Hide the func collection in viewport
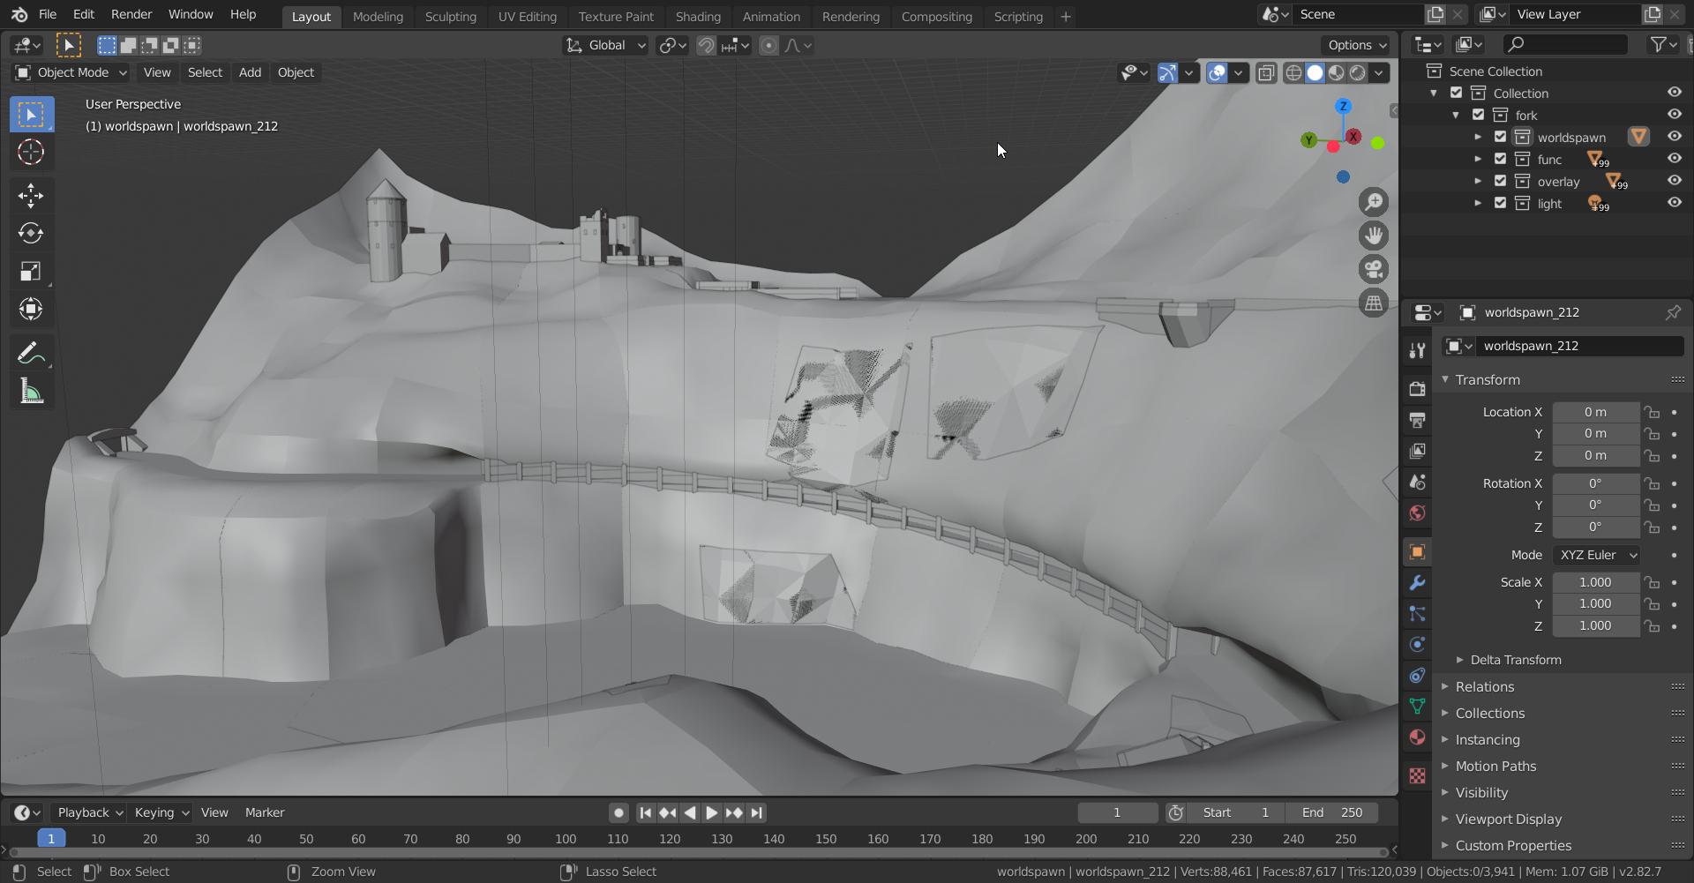 click(1674, 159)
